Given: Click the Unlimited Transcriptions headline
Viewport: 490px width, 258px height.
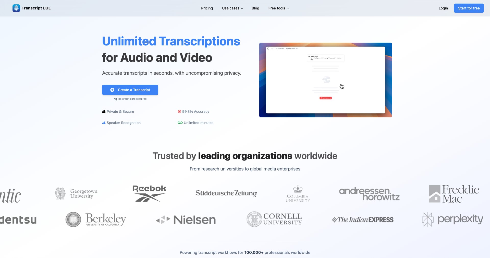Looking at the screenshot, I should [171, 41].
